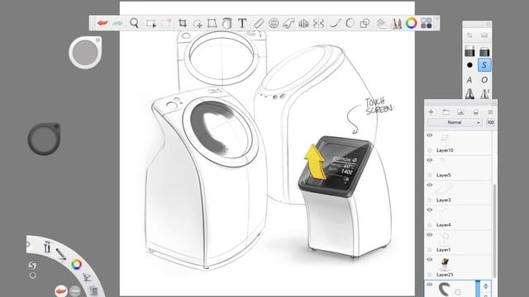Click the green Redo arrow in top toolbar
Image resolution: width=529 pixels, height=297 pixels.
click(117, 23)
